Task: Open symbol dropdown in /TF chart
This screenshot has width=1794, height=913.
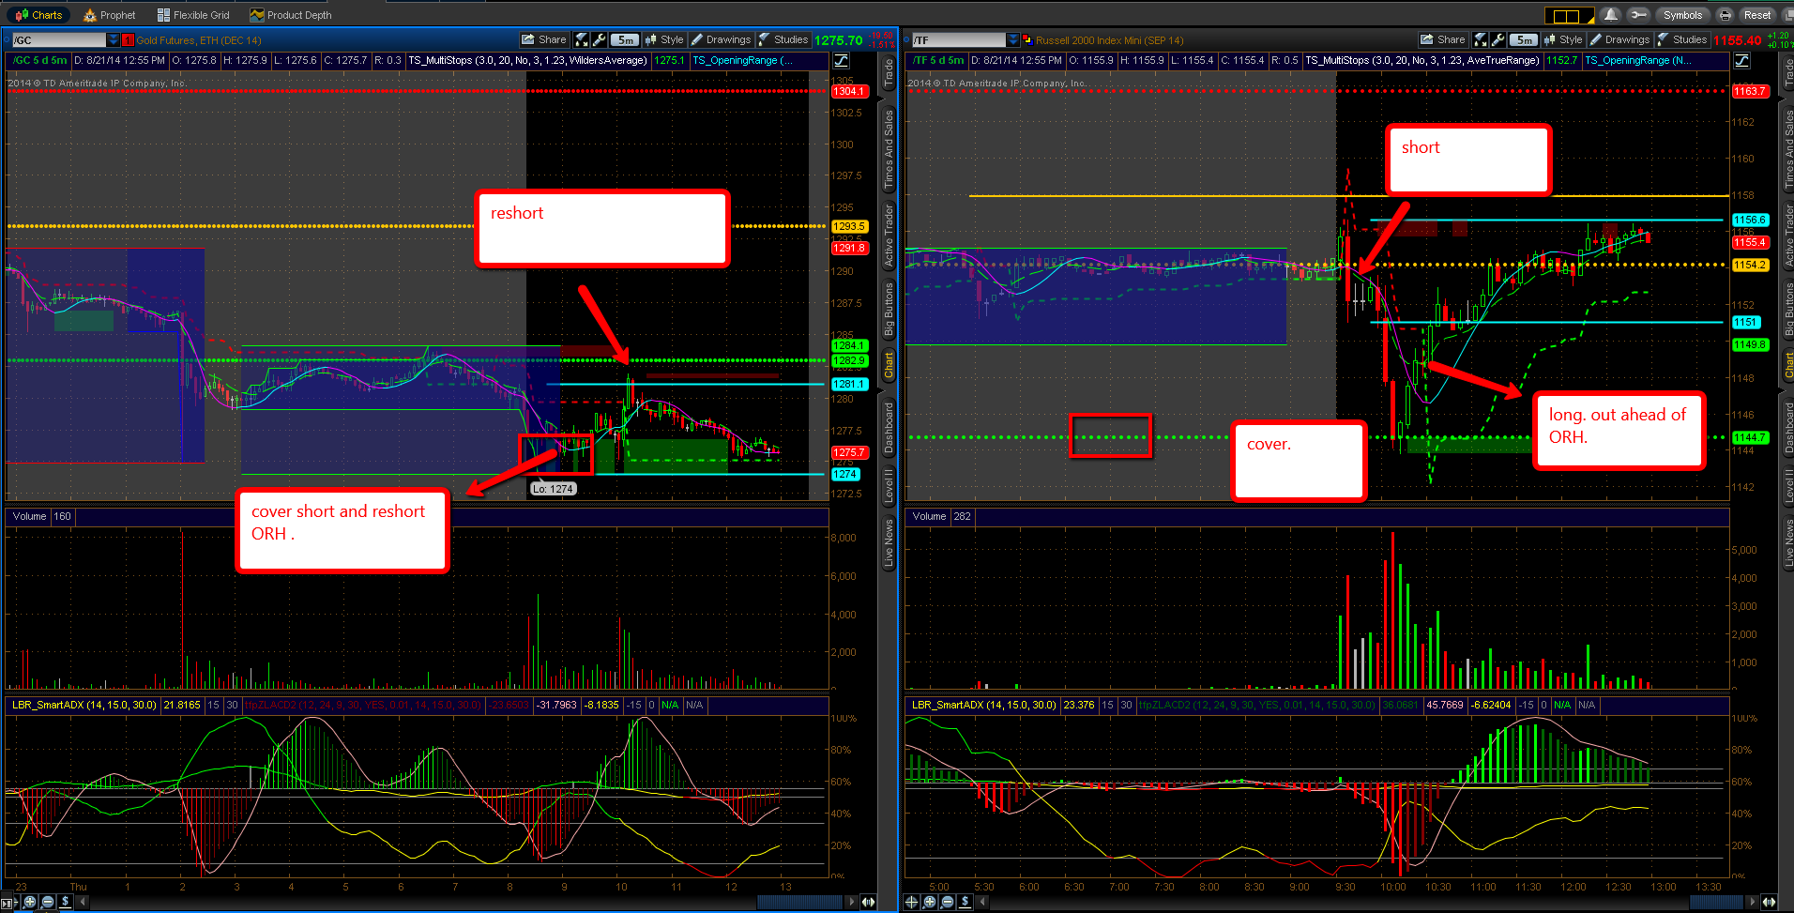Action: coord(1012,40)
